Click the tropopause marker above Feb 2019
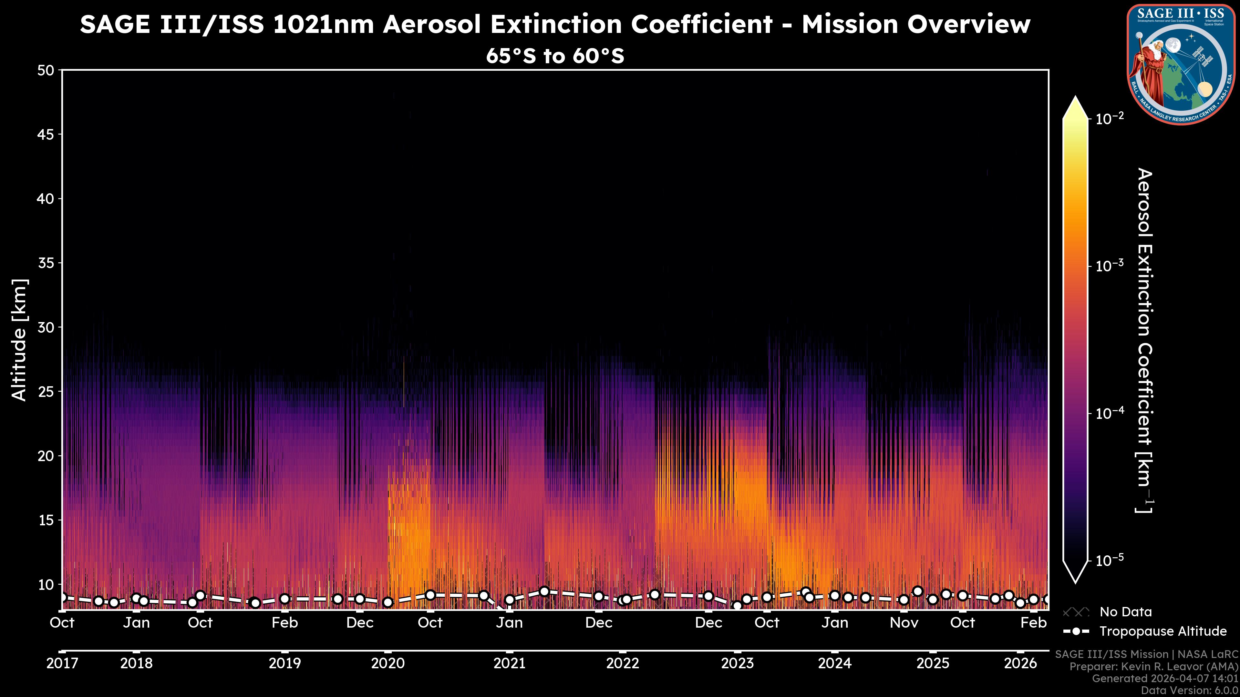Image resolution: width=1240 pixels, height=697 pixels. [x=285, y=599]
